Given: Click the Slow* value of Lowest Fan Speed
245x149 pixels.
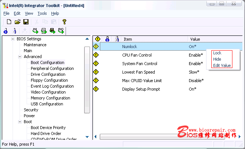Looking at the screenshot, I should point(194,72).
